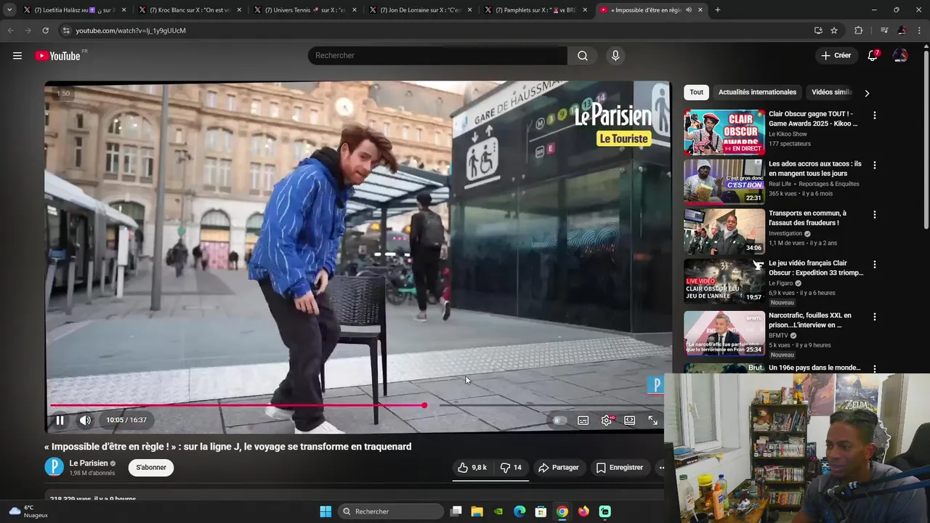This screenshot has width=930, height=523.
Task: Switch to Jon De Lorraine browser tab
Action: click(x=420, y=10)
